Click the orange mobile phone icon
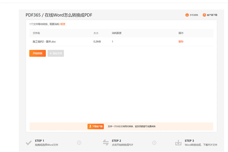 [x=187, y=15]
